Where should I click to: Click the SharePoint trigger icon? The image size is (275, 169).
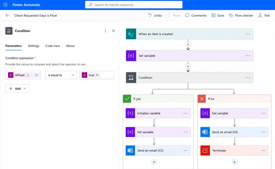[131, 34]
